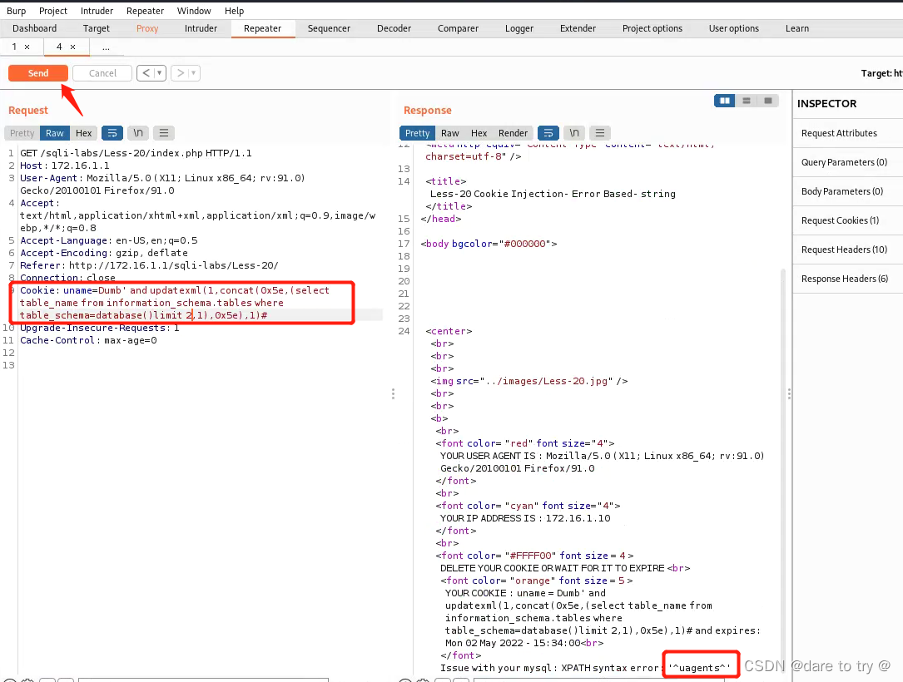This screenshot has height=682, width=903.
Task: Open the Burp menu
Action: [x=16, y=11]
